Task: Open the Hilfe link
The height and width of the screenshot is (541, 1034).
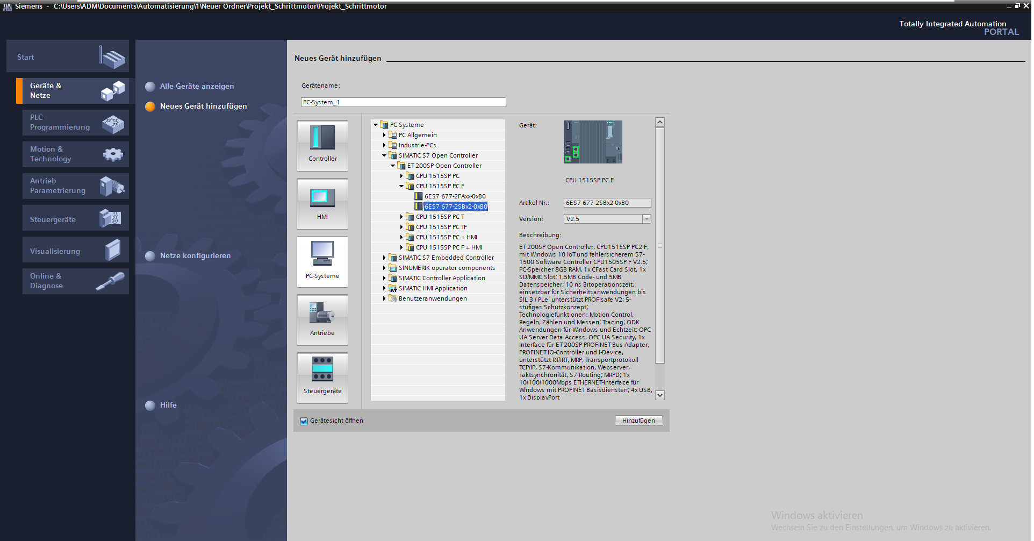Action: [168, 405]
